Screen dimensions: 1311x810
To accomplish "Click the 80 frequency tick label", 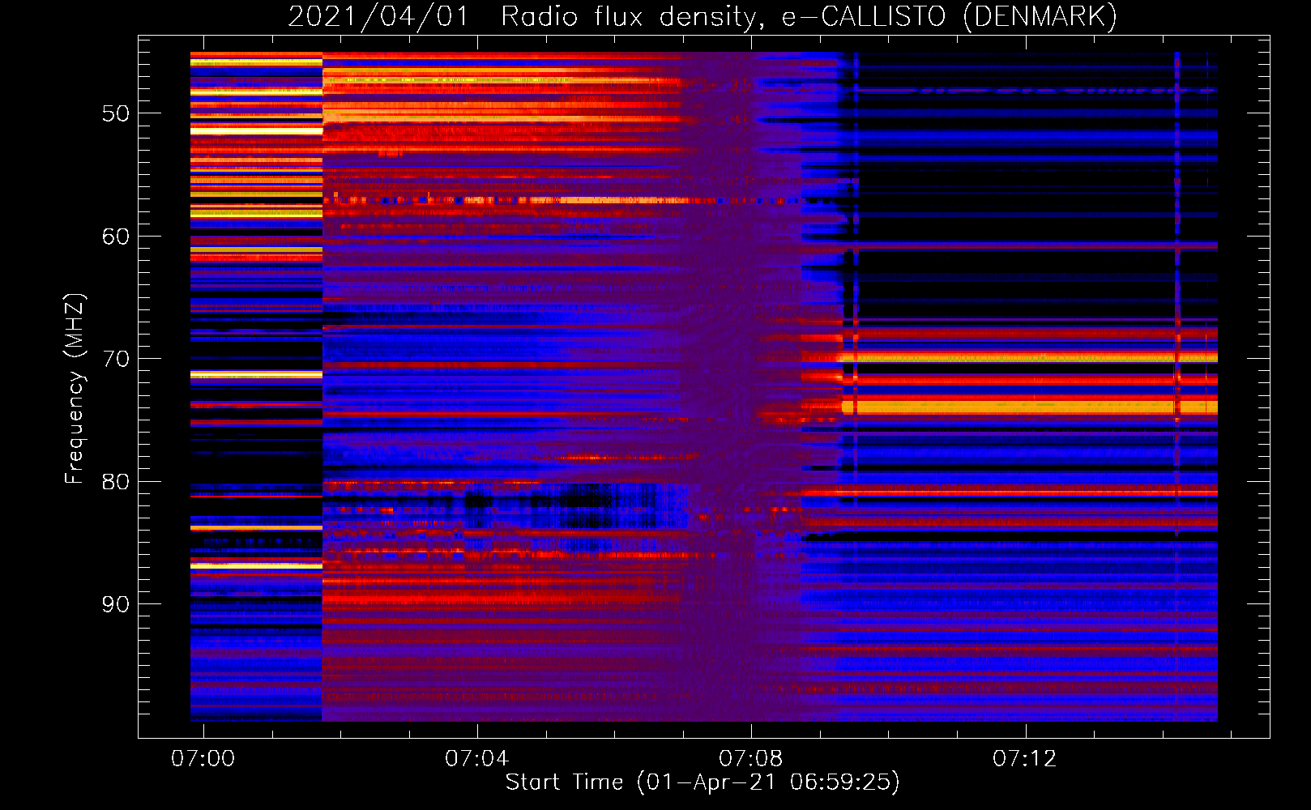I will pyautogui.click(x=116, y=482).
